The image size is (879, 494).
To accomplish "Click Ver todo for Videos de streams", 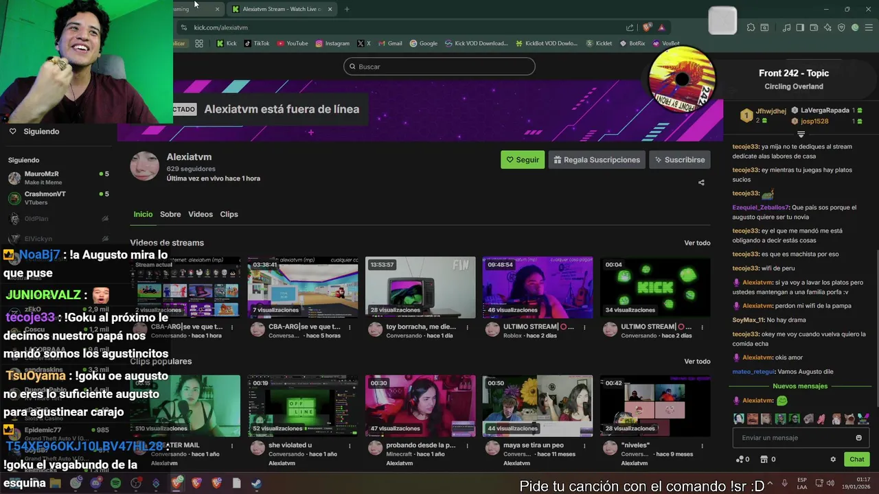I will [x=697, y=243].
